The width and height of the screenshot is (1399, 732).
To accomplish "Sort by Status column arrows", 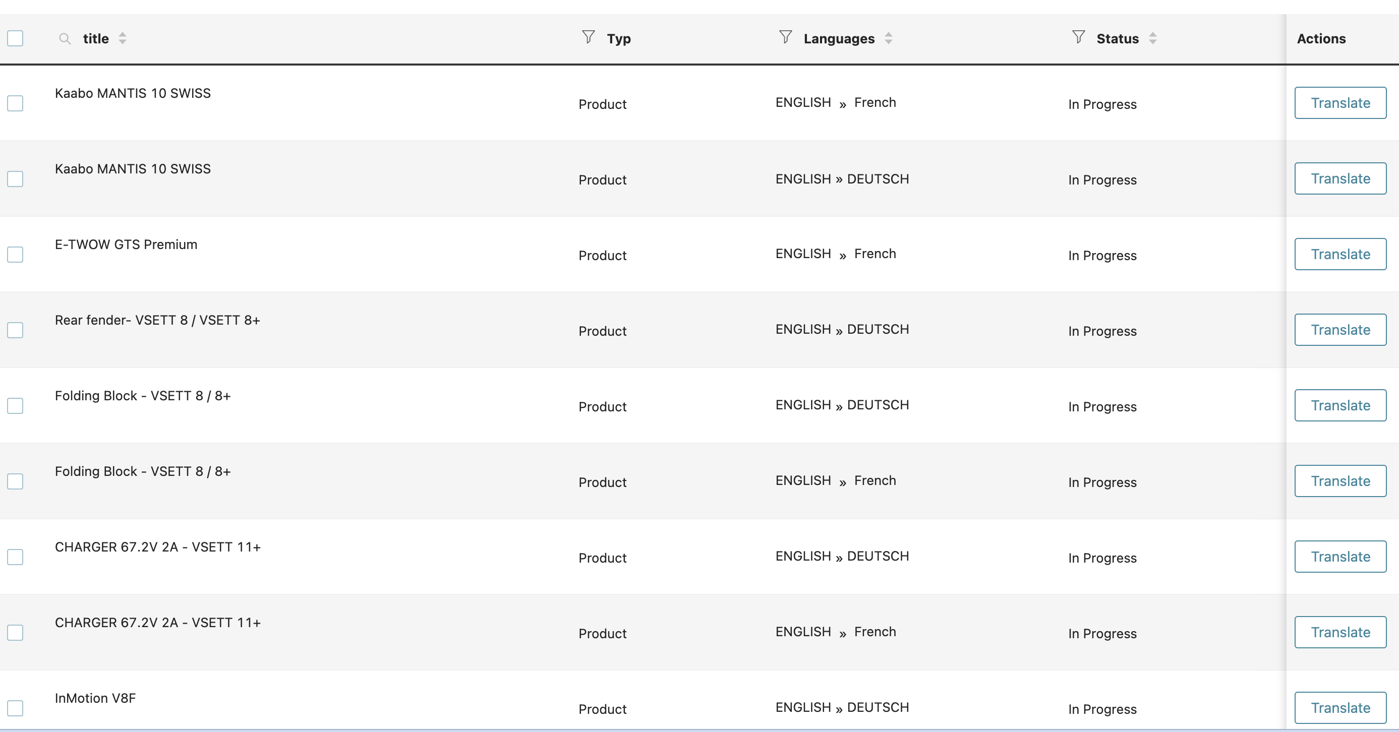I will [x=1152, y=38].
